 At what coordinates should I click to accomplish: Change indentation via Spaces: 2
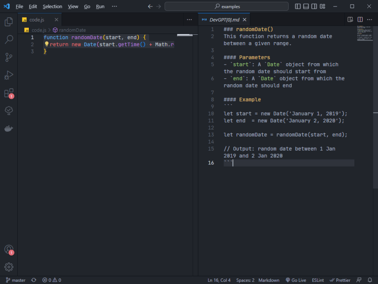coord(245,280)
